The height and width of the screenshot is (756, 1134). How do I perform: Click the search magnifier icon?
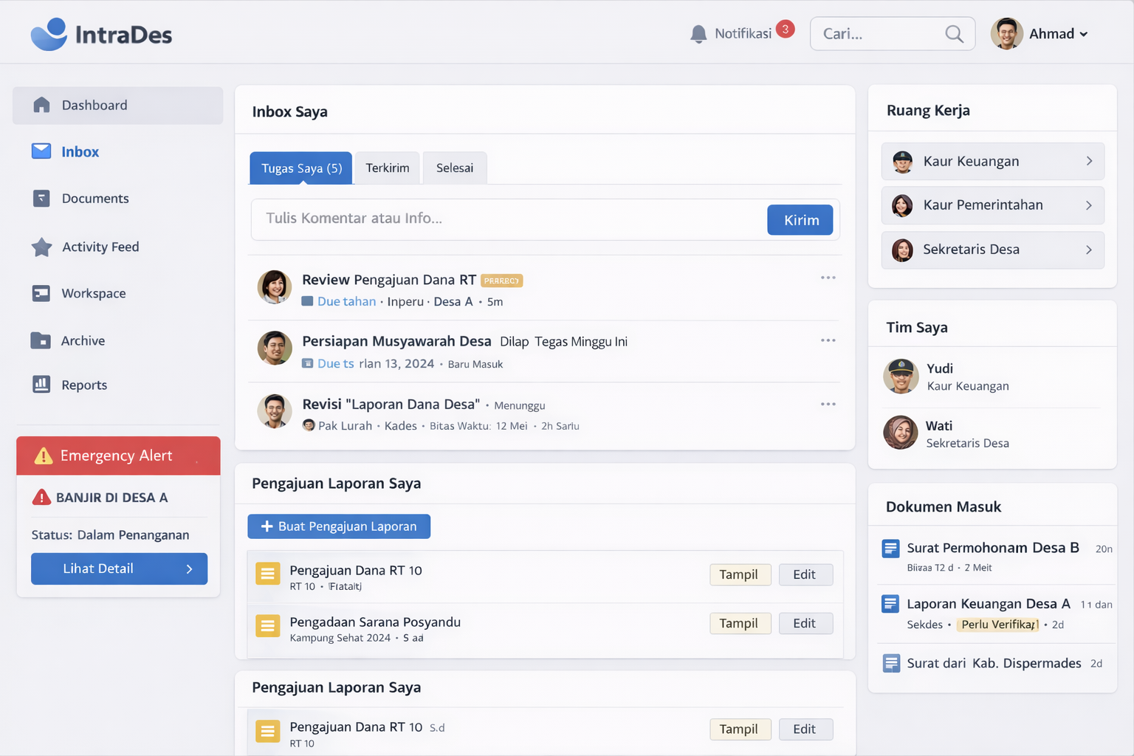(x=954, y=34)
